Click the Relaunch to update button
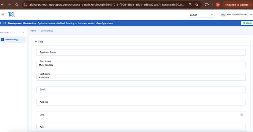The width and height of the screenshot is (253, 132). point(236,5)
